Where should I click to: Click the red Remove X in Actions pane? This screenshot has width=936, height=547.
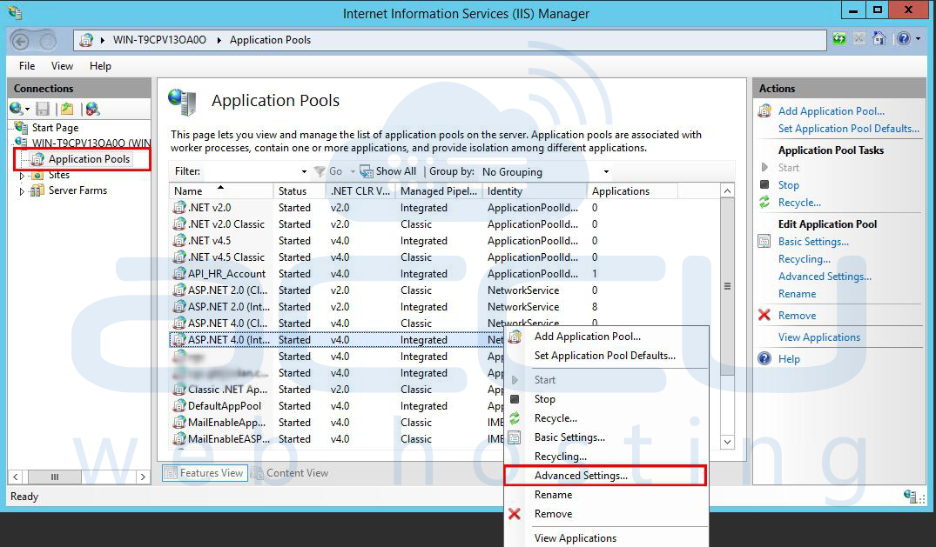[764, 315]
